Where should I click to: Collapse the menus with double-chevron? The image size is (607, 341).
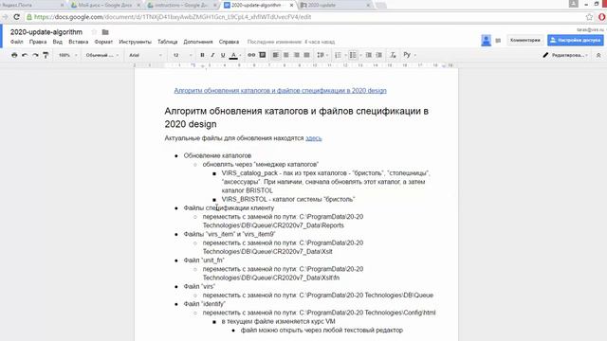(x=598, y=55)
